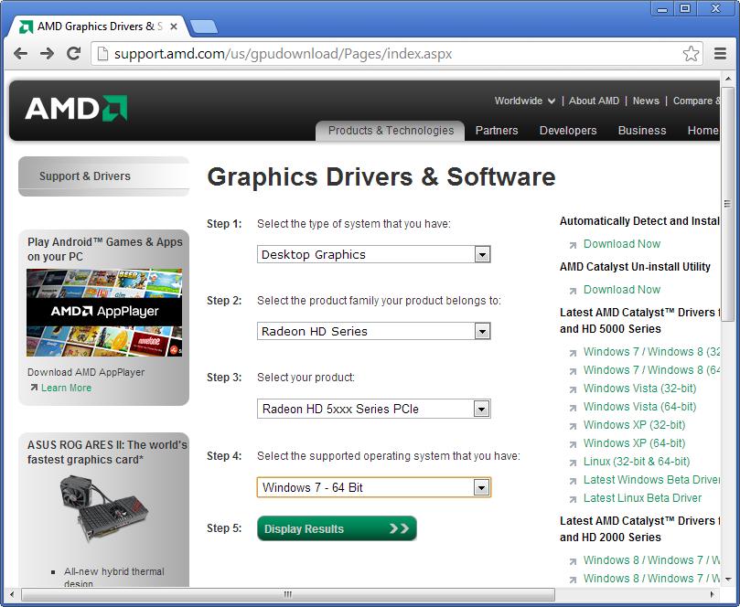740x607 pixels.
Task: Open the Windows XP (32-bit) driver link
Action: [634, 425]
